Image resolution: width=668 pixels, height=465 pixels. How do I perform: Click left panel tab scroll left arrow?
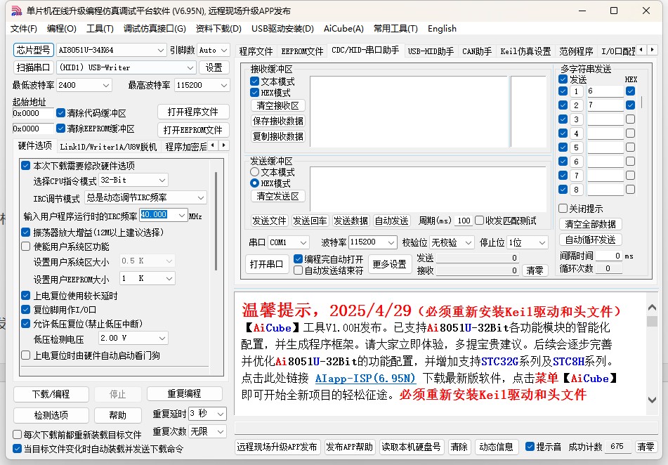point(213,145)
